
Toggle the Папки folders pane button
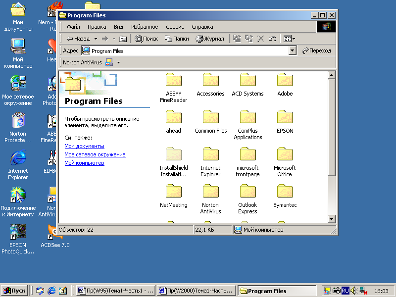pos(177,39)
